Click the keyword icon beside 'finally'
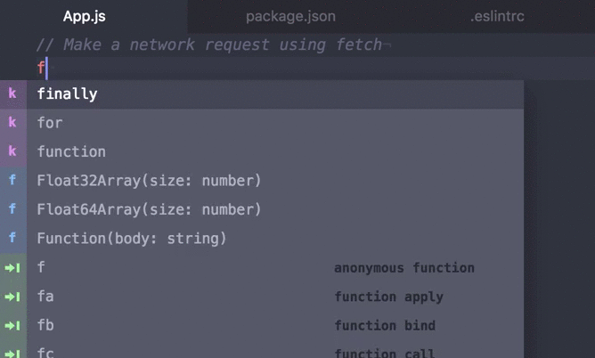The image size is (595, 358). pyautogui.click(x=12, y=94)
